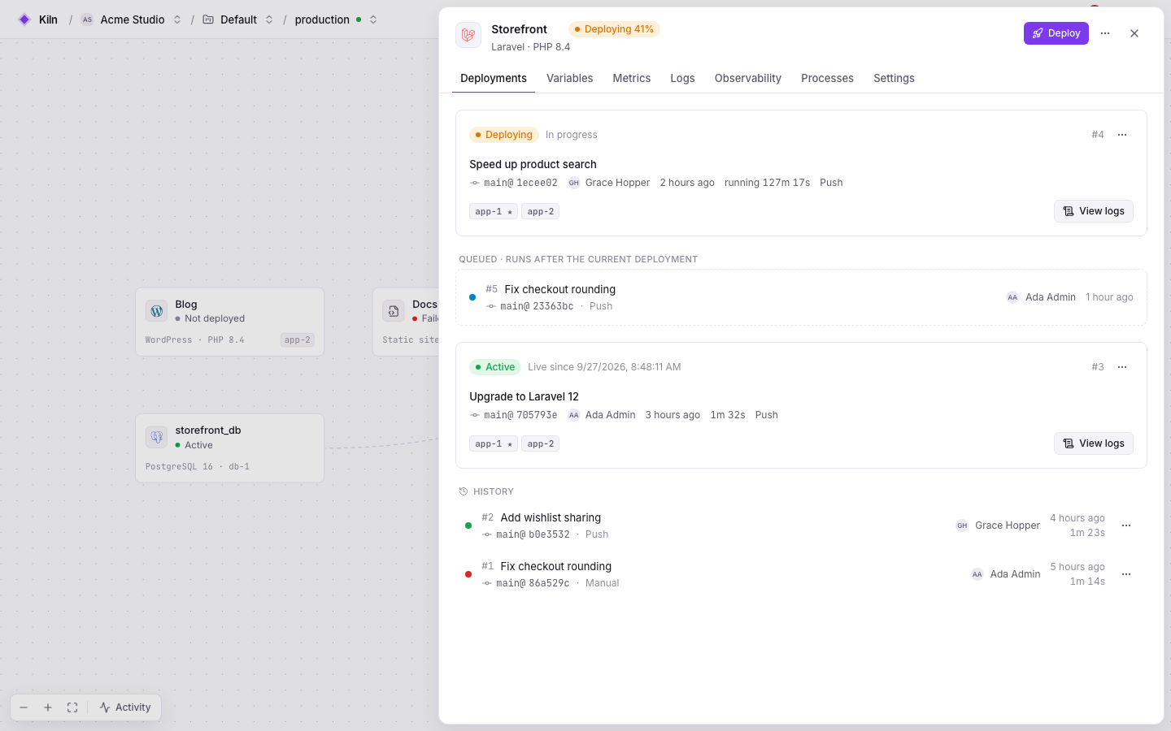Click Acme Studio workspace avatar
Screen dimensions: 1171x731
(87, 19)
